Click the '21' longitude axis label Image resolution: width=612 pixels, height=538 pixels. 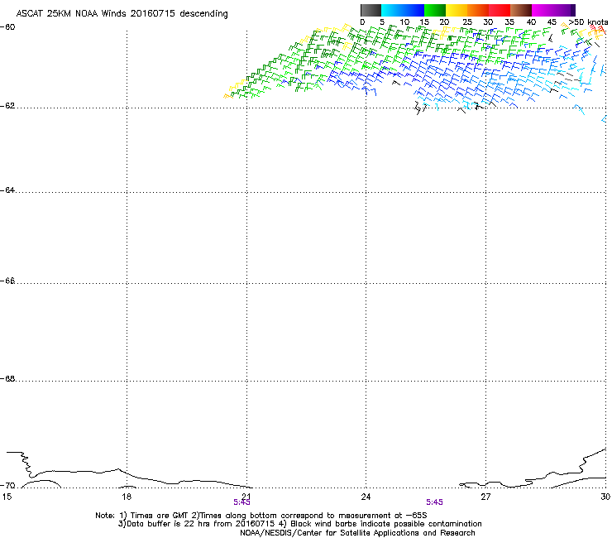click(246, 497)
